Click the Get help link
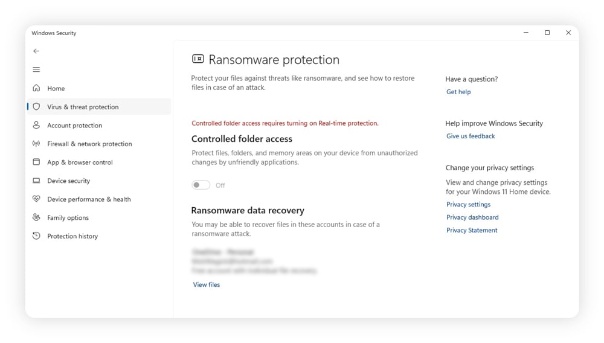 coord(458,92)
